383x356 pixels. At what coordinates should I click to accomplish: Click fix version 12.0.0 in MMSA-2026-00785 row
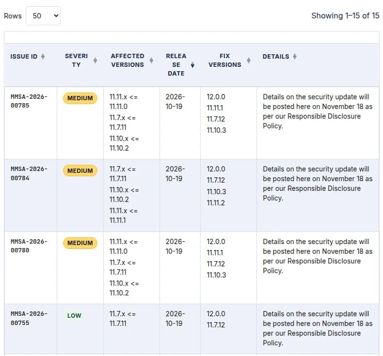click(x=216, y=97)
